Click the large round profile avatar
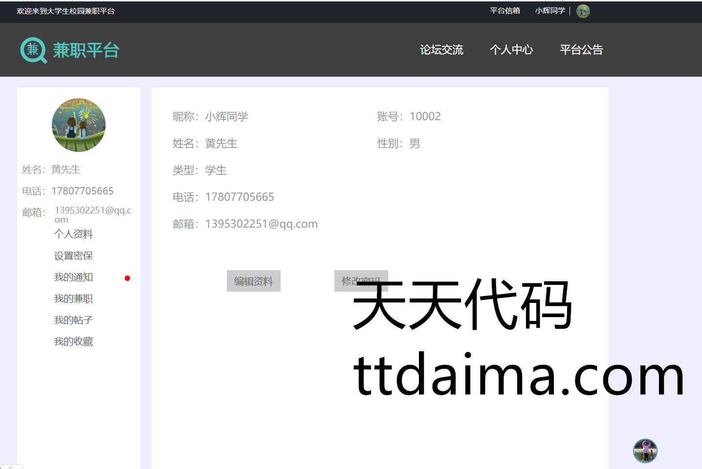The width and height of the screenshot is (702, 469). pos(79,125)
